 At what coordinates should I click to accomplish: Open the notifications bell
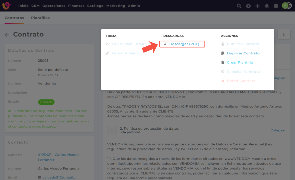[267, 6]
